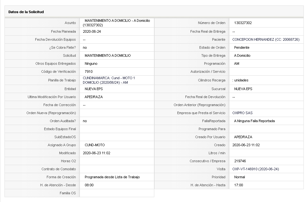Click the Prioridad value Normal
Image resolution: width=307 pixels, height=202 pixels.
coord(239,177)
